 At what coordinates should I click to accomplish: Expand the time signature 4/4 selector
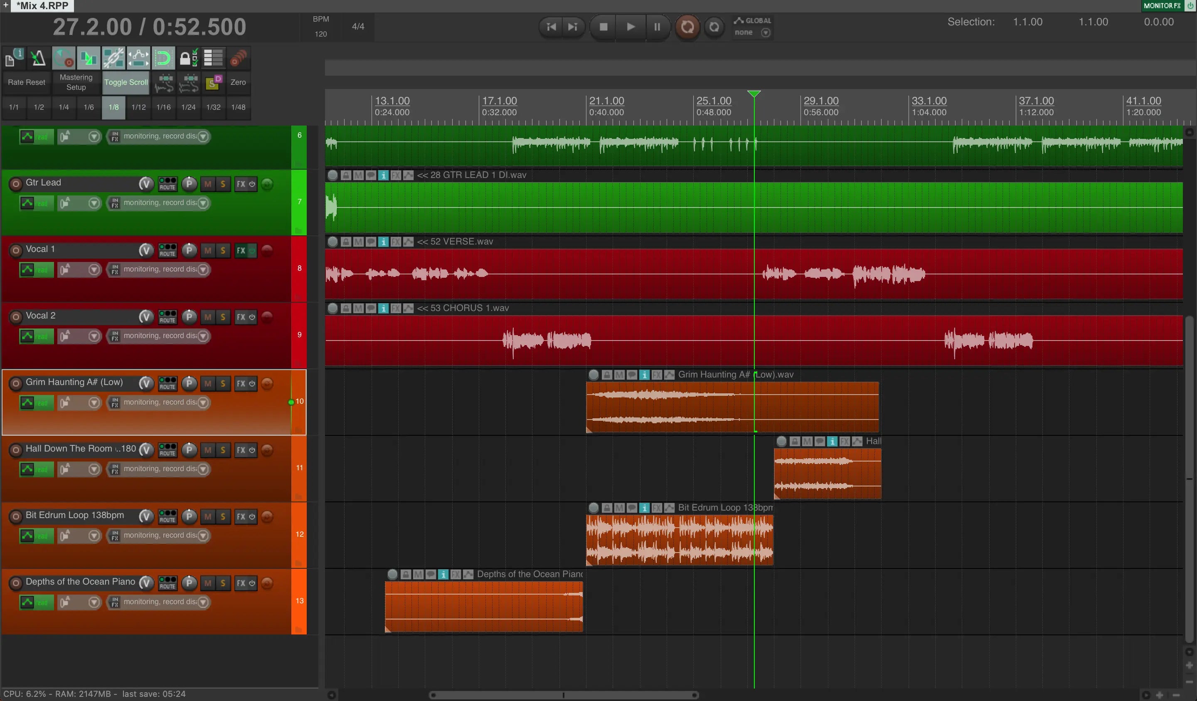pos(358,26)
